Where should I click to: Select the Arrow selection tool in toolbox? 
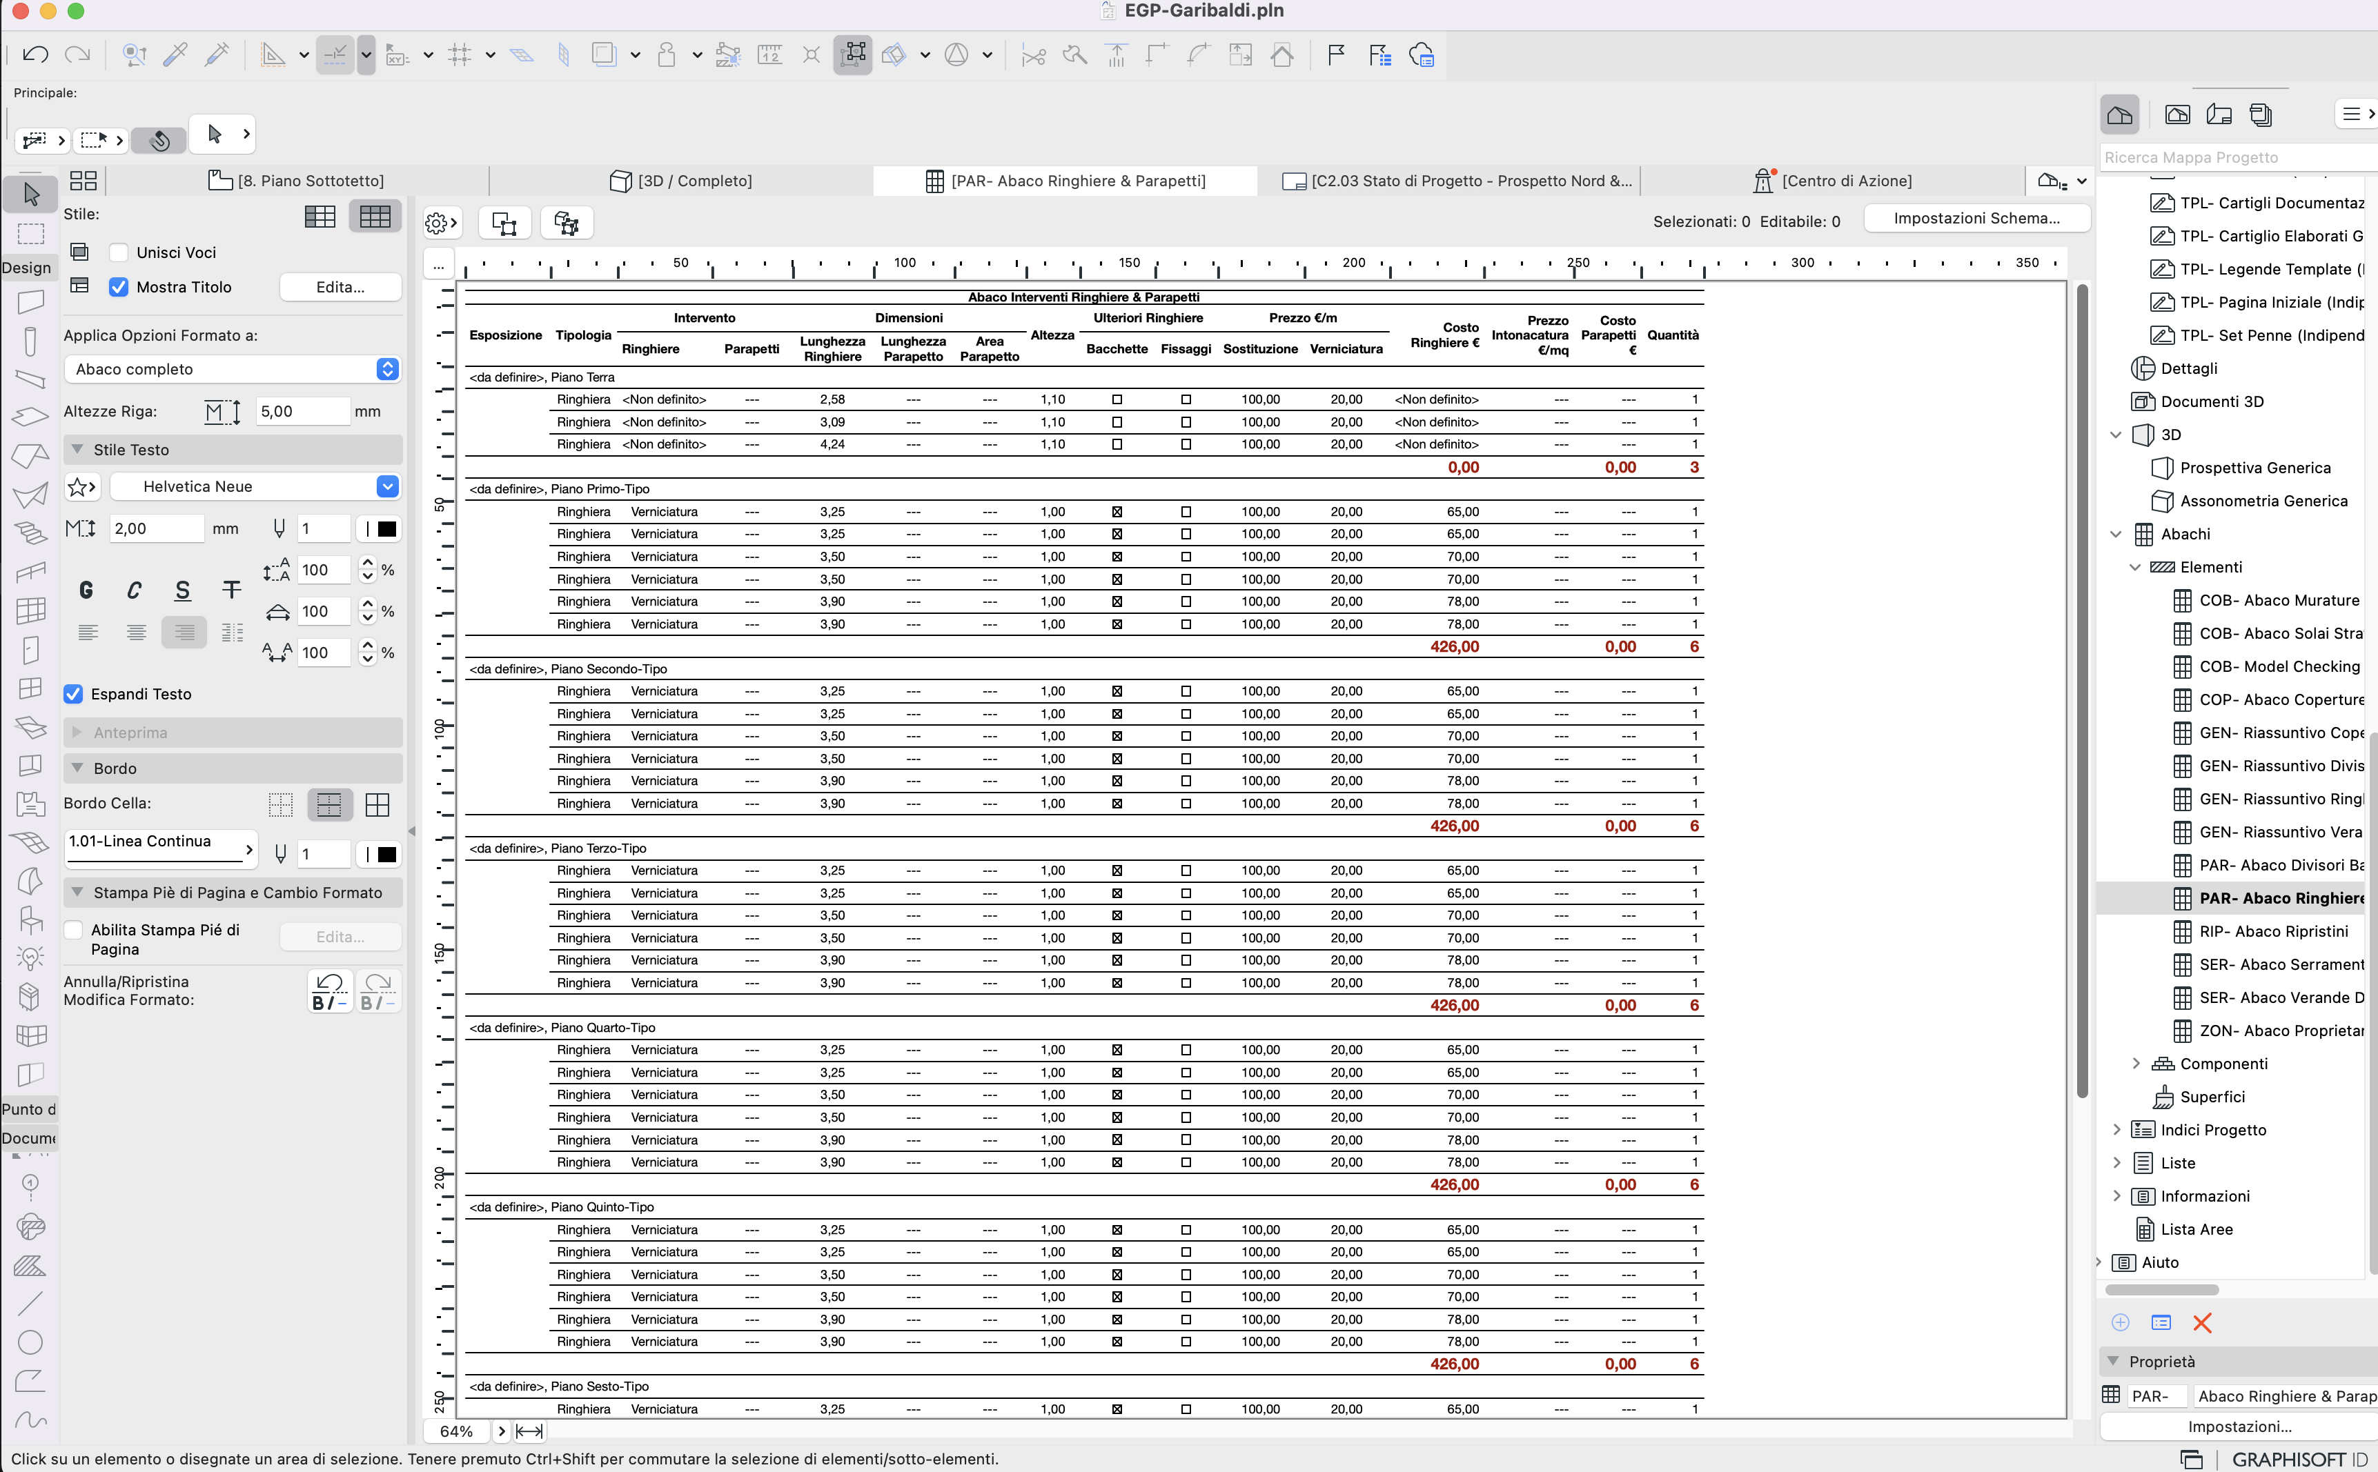click(x=30, y=194)
